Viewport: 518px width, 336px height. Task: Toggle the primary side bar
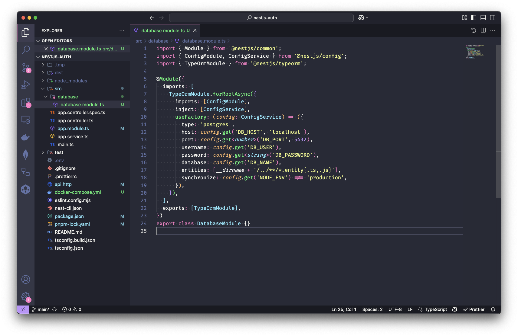474,18
